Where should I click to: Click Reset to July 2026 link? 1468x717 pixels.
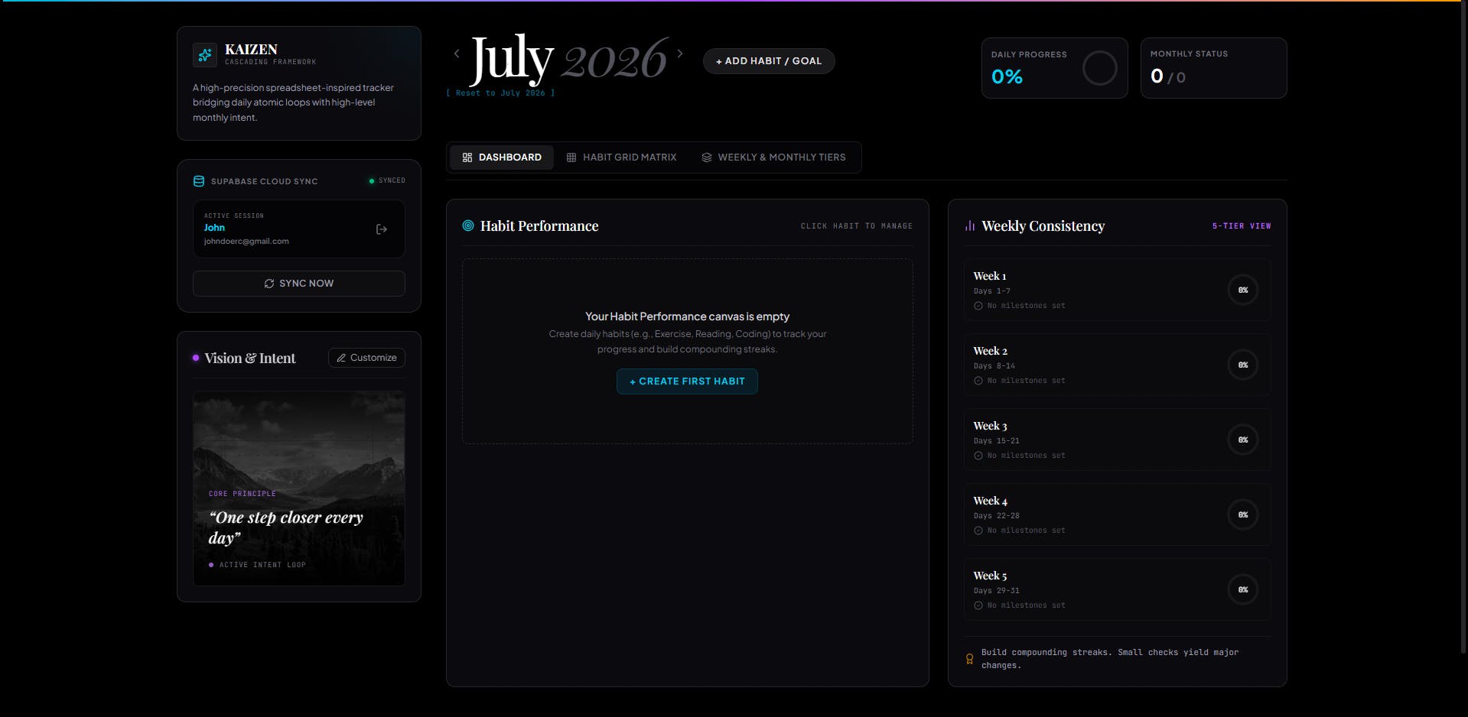[x=500, y=93]
